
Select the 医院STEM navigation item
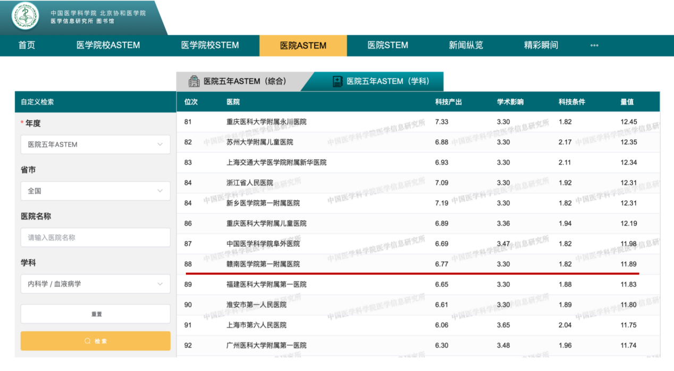pos(387,46)
